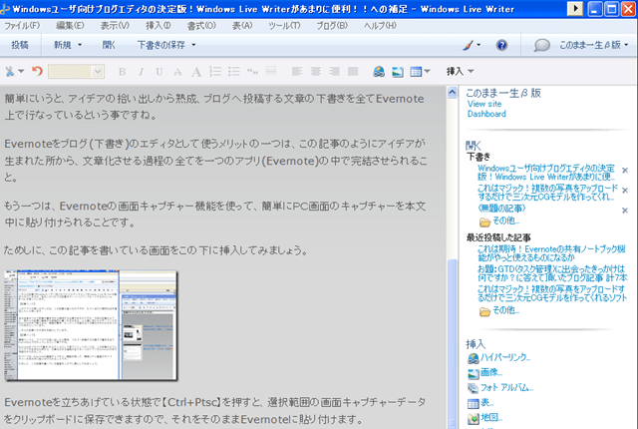Screen dimensions: 638x429
Task: Click the insert picture toolbar icon
Action: (398, 72)
